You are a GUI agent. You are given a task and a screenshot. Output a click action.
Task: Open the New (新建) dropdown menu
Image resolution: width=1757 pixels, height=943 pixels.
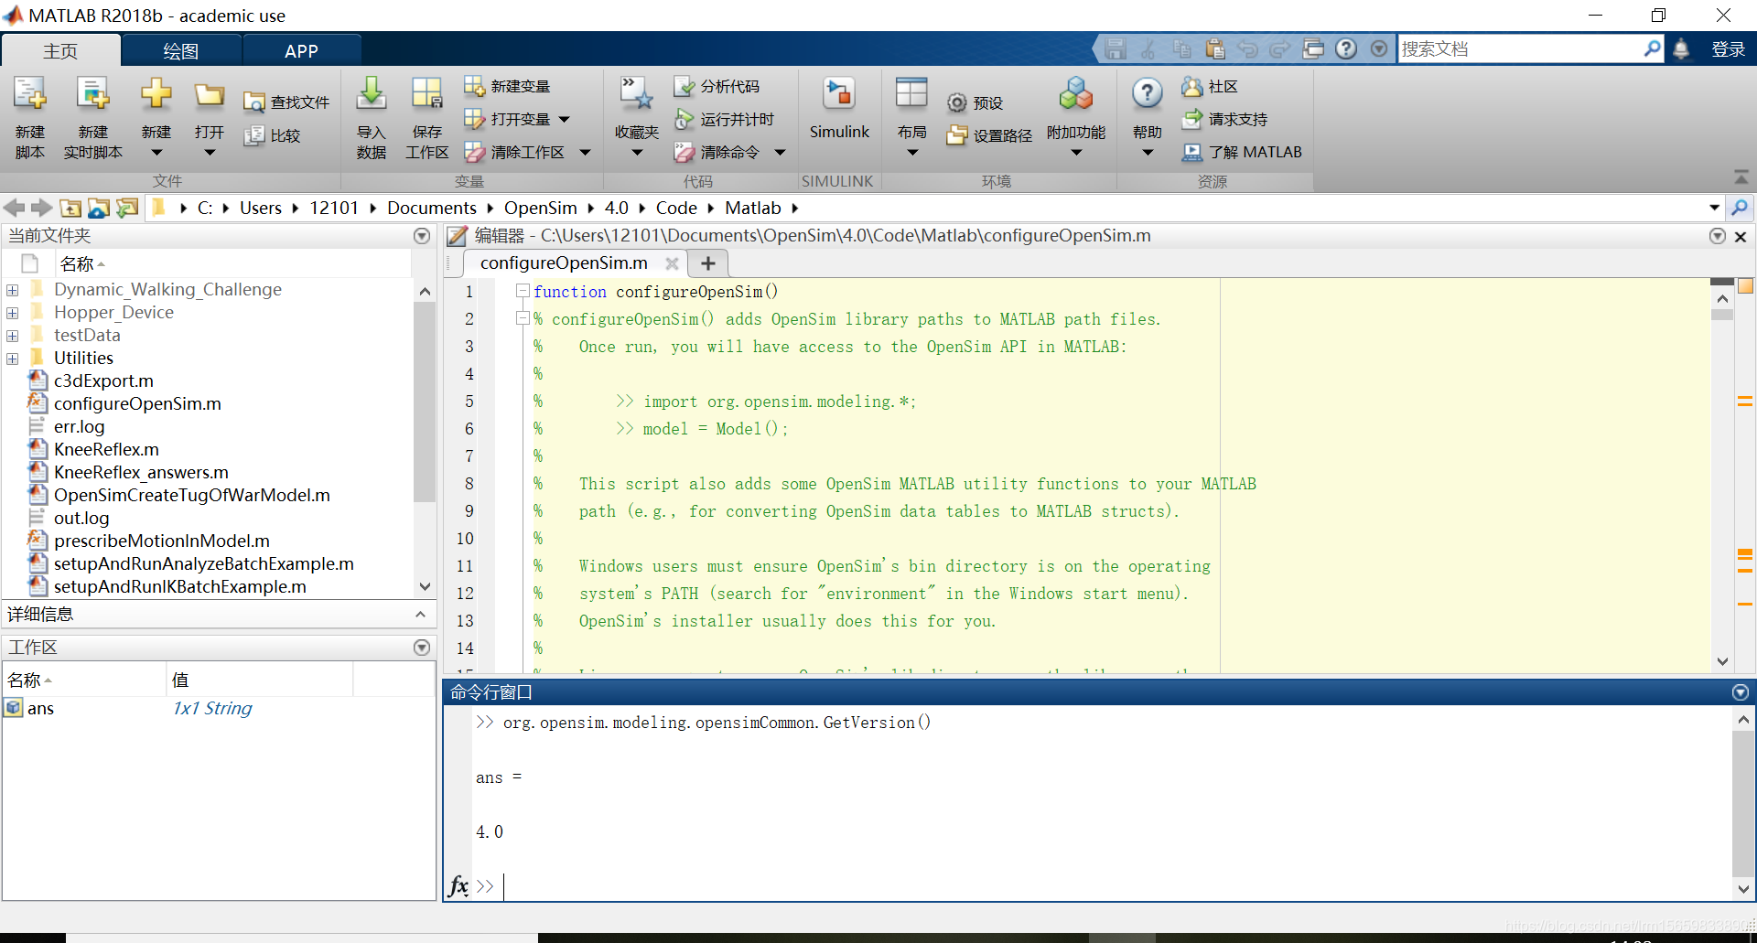click(156, 153)
